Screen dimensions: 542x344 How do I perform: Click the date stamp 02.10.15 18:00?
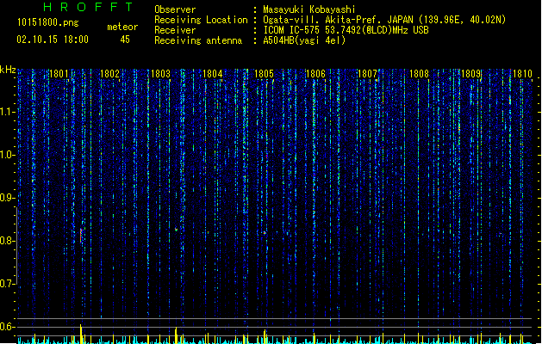point(53,40)
